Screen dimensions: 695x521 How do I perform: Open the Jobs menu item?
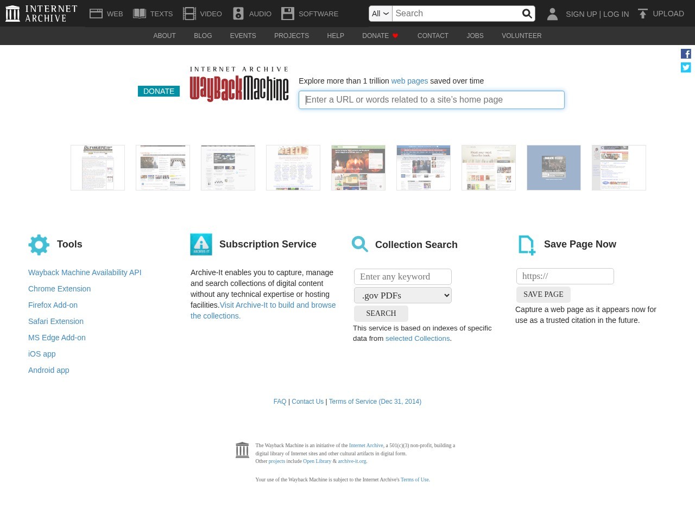pyautogui.click(x=475, y=36)
